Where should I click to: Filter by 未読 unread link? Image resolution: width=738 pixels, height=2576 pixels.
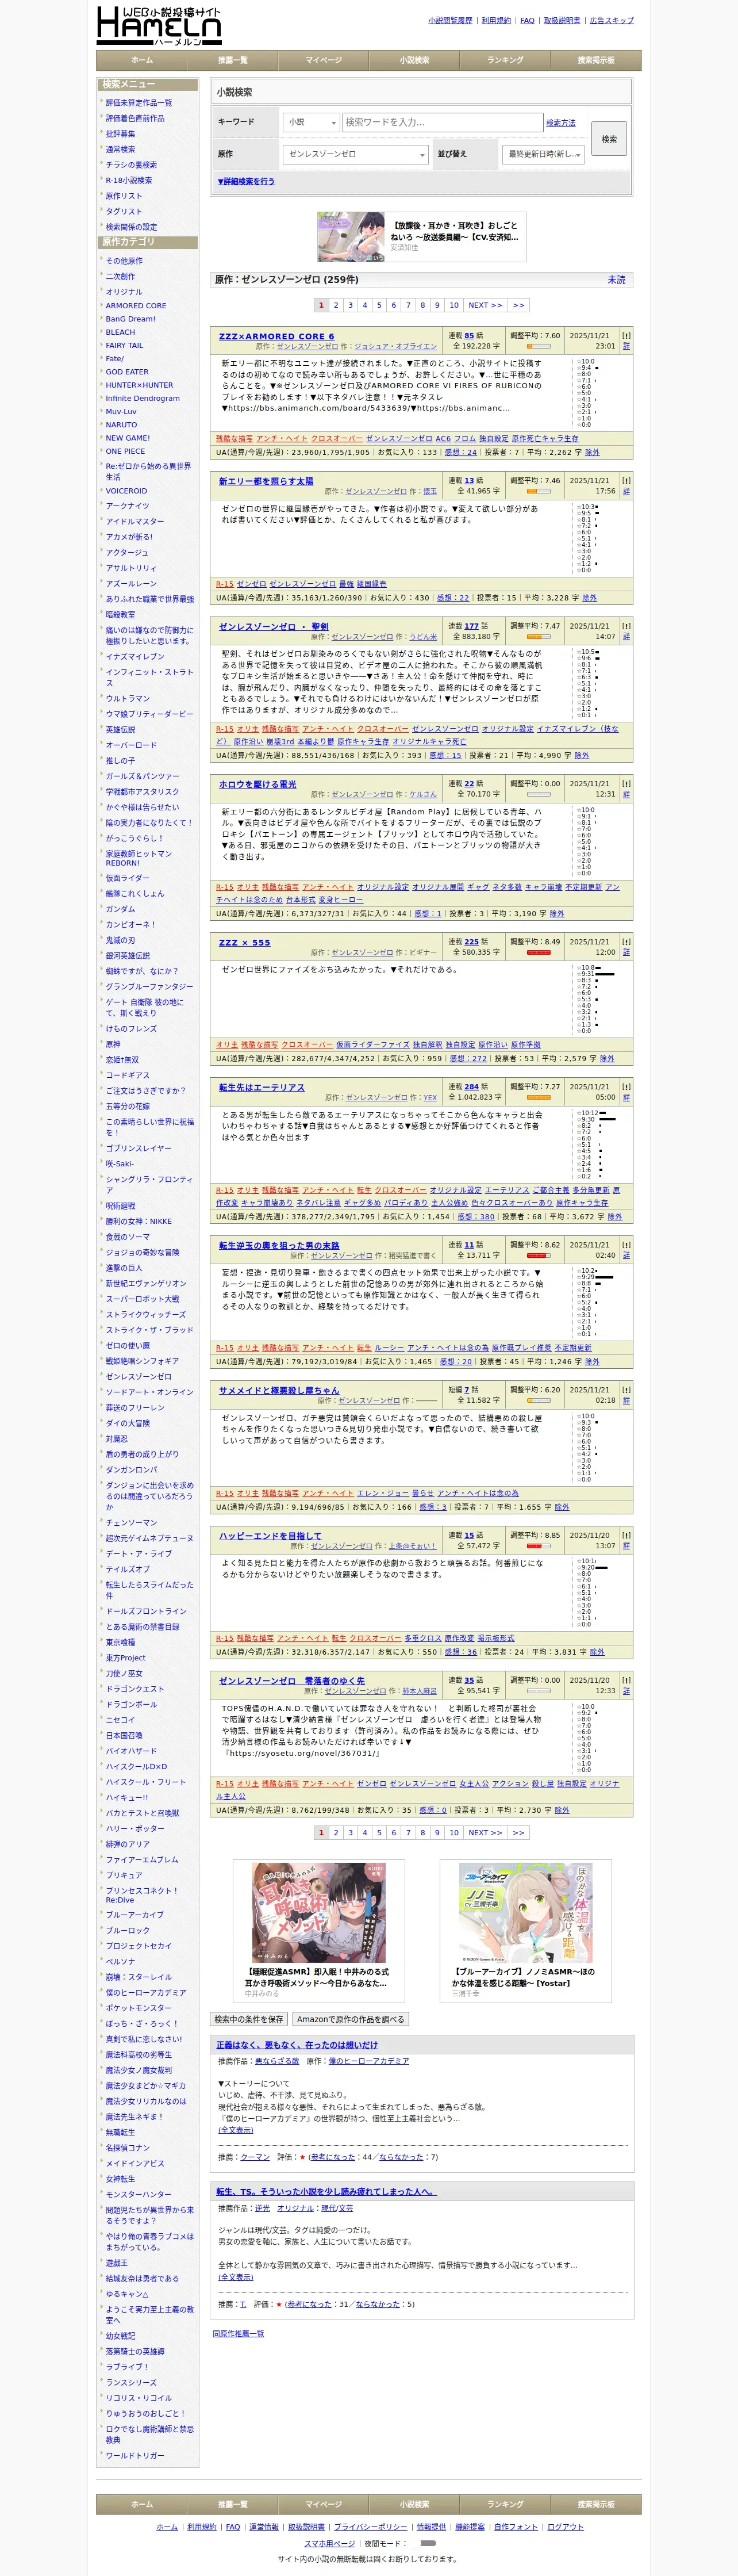pos(617,279)
